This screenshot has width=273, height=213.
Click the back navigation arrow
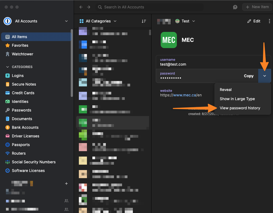point(81,7)
